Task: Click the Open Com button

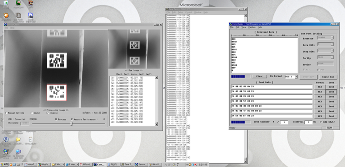Action: 308,77
